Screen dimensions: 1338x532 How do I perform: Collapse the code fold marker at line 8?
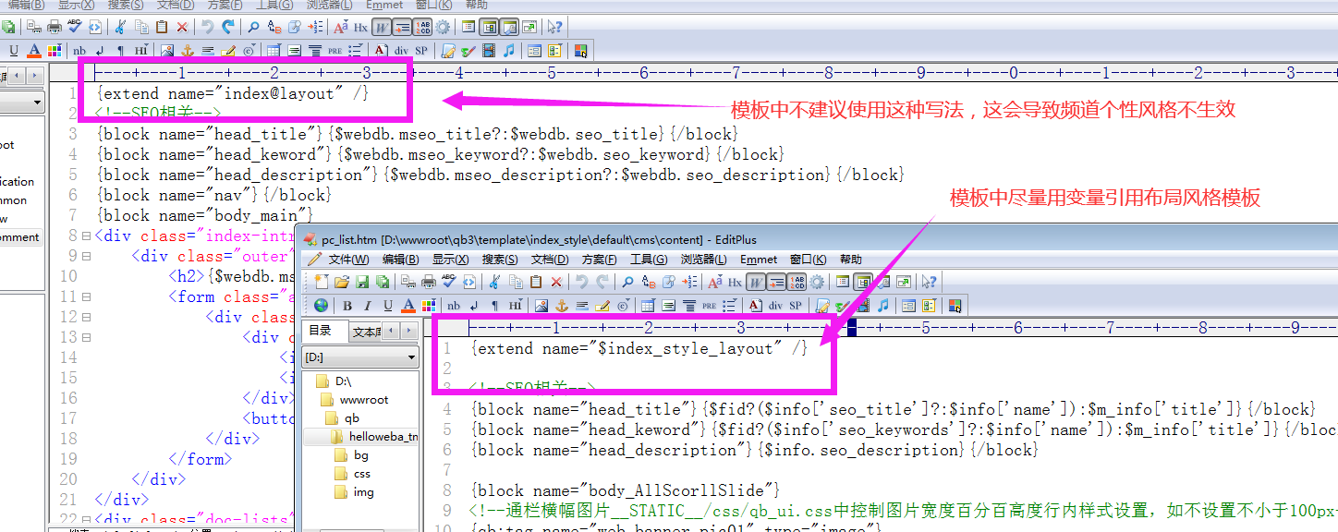tap(86, 236)
